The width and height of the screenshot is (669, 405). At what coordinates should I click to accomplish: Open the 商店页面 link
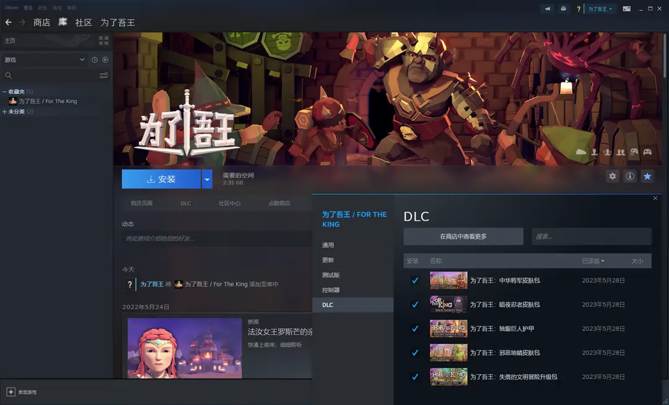click(x=142, y=203)
